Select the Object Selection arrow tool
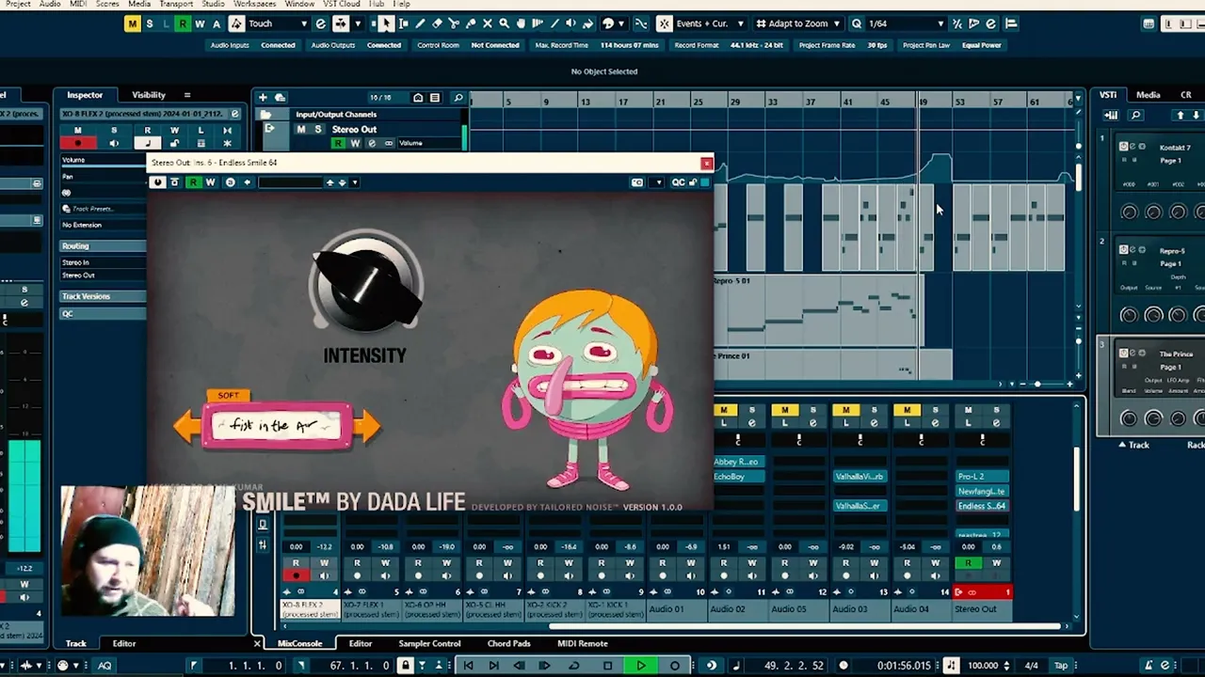The width and height of the screenshot is (1205, 677). point(386,24)
